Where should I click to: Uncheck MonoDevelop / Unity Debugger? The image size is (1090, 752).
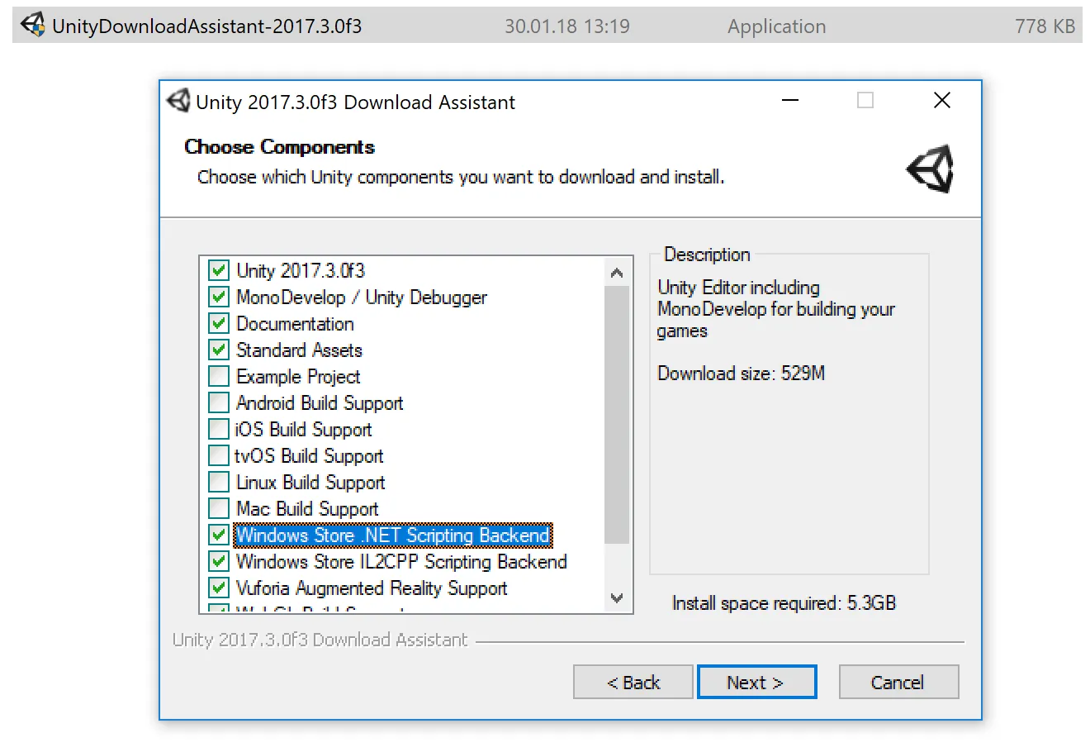pos(219,297)
